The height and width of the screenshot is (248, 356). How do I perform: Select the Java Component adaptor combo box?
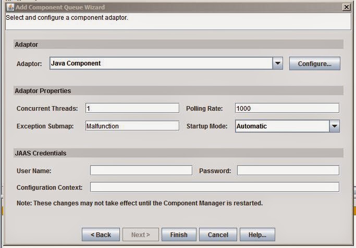[161, 63]
